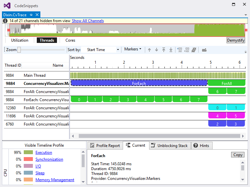Click Main Thread execution timeline bar
This screenshot has height=187, width=250.
pos(158,75)
